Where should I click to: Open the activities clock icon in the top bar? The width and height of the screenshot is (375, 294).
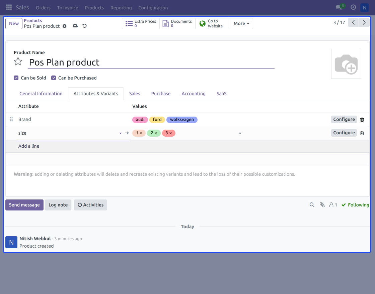pos(353,7)
